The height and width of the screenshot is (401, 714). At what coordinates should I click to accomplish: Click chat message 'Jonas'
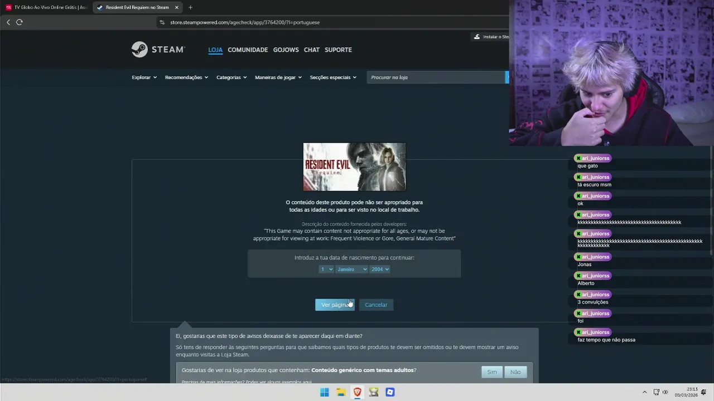click(x=585, y=265)
